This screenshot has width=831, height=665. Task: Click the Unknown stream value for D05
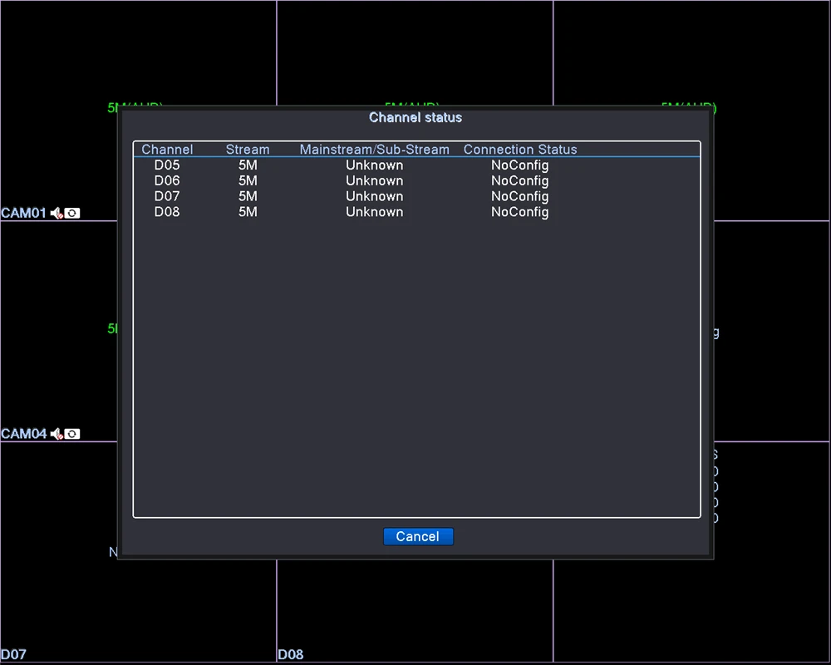(374, 165)
